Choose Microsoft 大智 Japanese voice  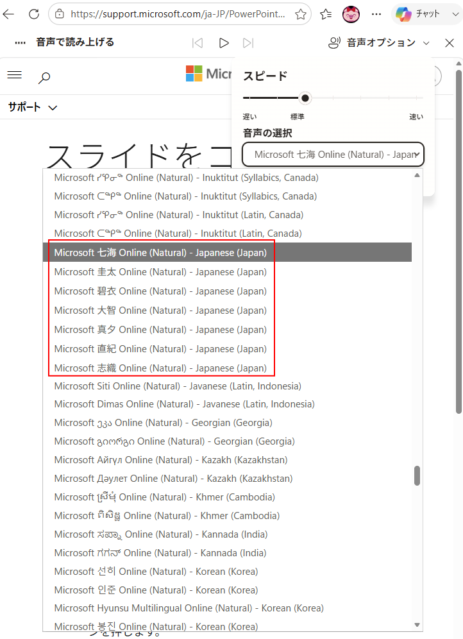[227, 310]
